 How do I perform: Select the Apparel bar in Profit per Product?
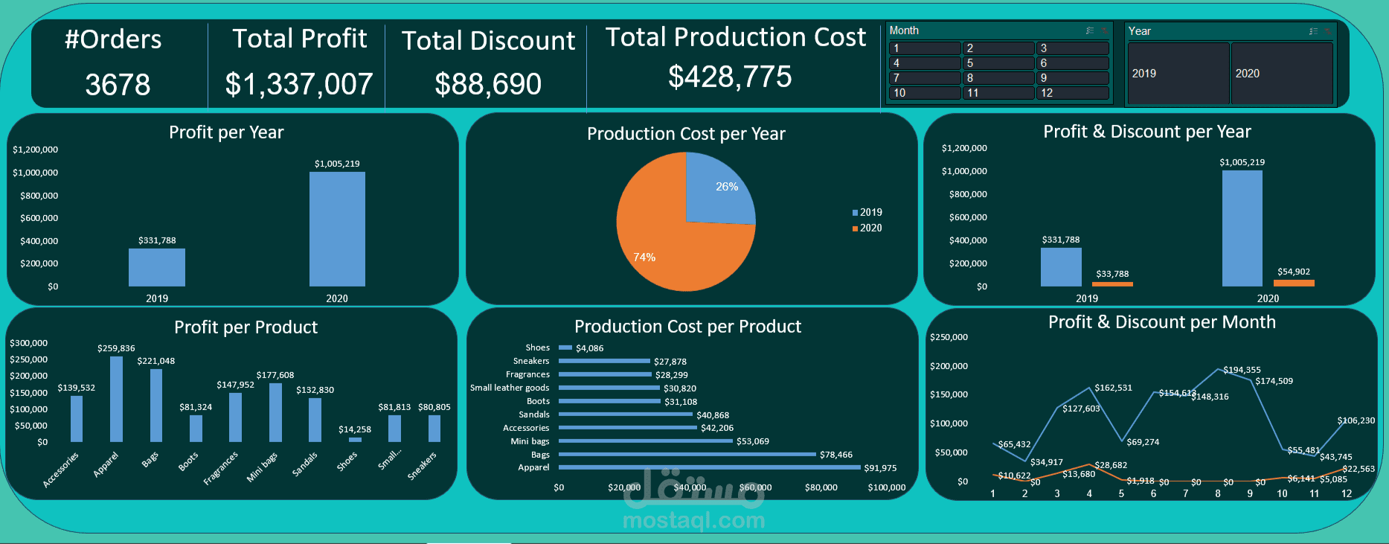coord(116,399)
